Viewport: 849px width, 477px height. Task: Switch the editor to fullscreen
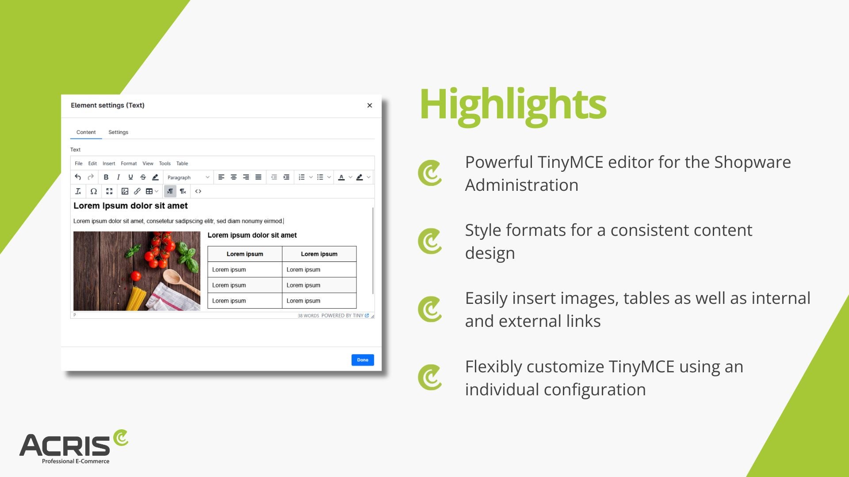tap(109, 191)
